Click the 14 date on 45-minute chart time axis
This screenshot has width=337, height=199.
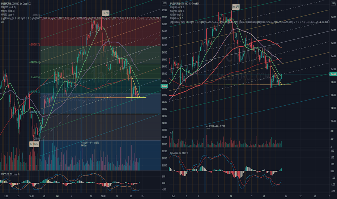coord(231,196)
